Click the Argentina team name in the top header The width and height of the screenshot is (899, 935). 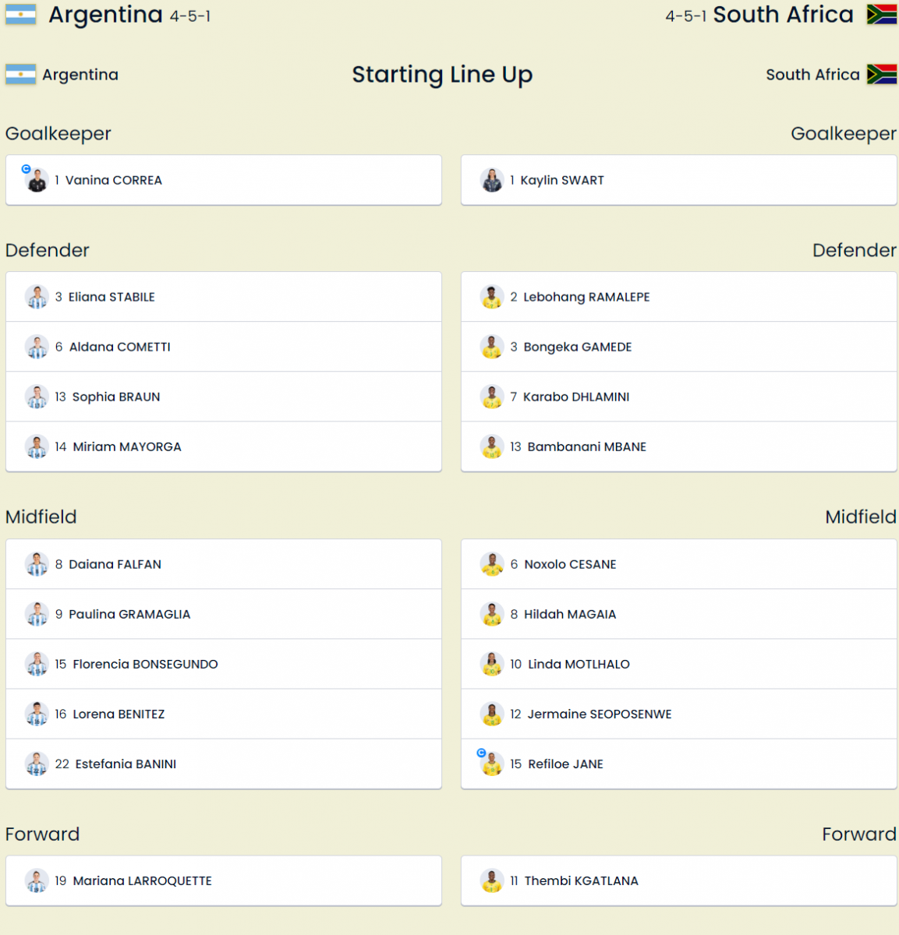(x=105, y=15)
